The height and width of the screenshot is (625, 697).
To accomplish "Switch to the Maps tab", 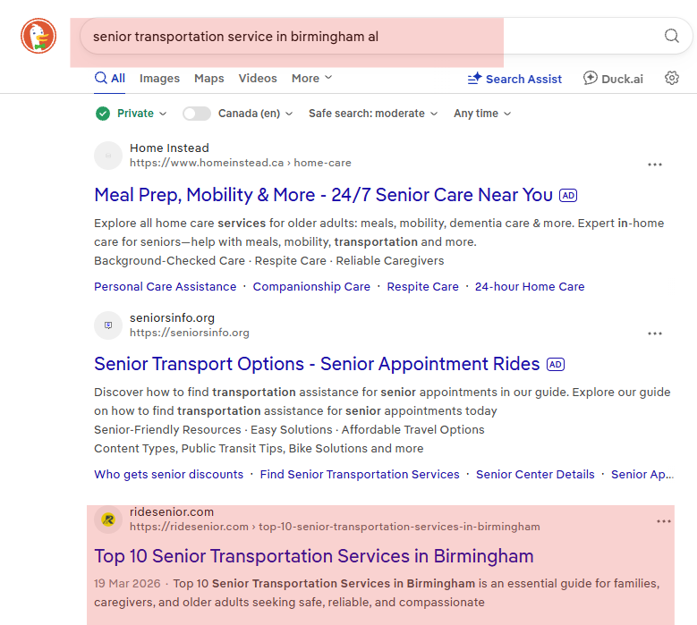I will [209, 78].
